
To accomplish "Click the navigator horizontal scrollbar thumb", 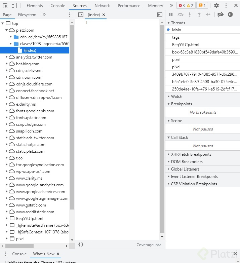I will click(19, 246).
